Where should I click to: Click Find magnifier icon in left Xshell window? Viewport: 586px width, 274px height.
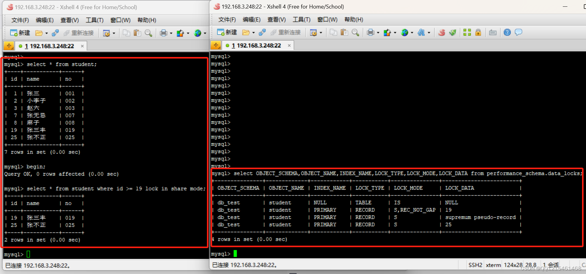pos(148,33)
